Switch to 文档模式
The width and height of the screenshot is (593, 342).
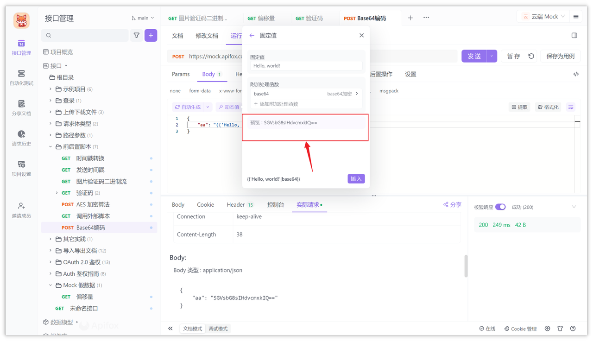[x=192, y=329]
